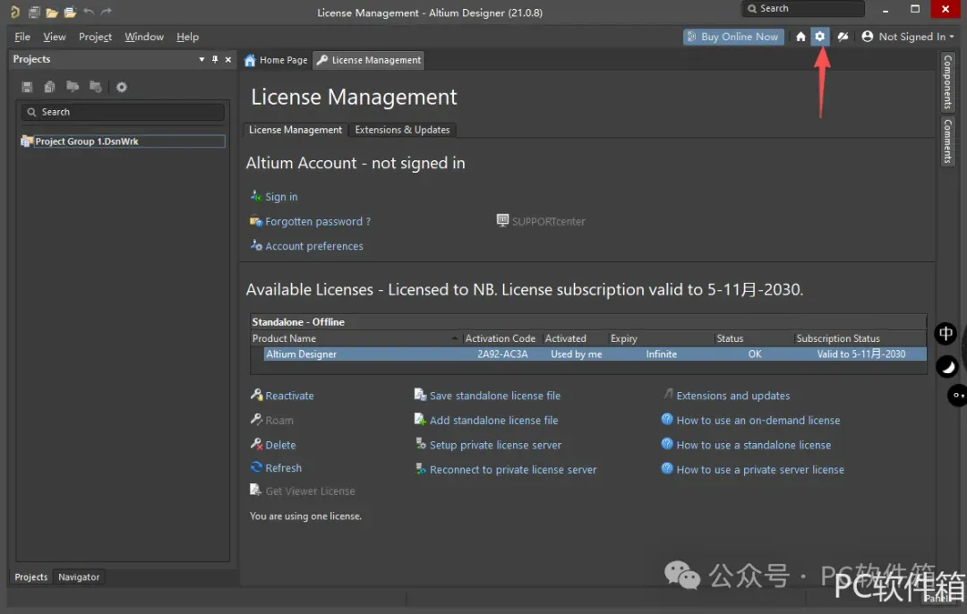Click the top title bar Search box
967x614 pixels.
[803, 9]
